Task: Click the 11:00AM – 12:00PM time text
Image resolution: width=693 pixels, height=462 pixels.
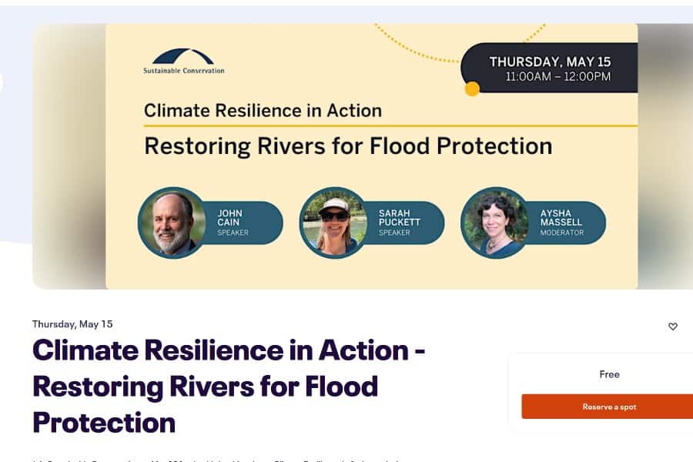Action: (557, 76)
